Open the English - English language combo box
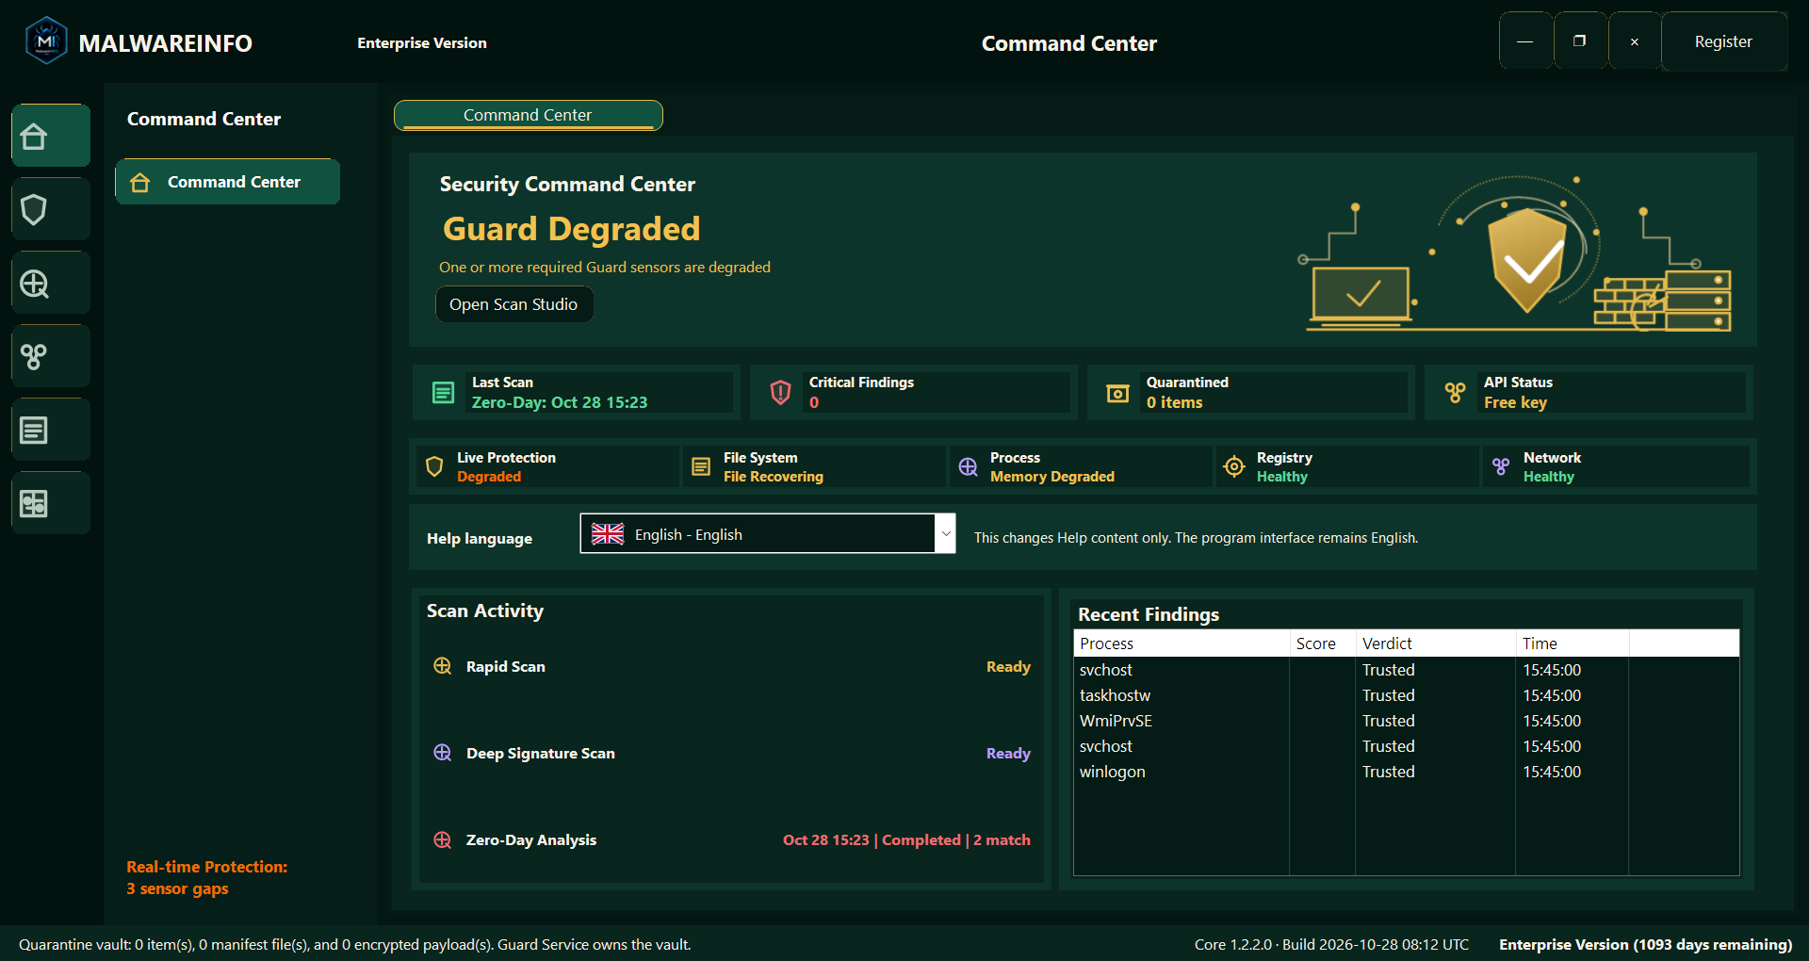Image resolution: width=1809 pixels, height=961 pixels. pos(768,534)
